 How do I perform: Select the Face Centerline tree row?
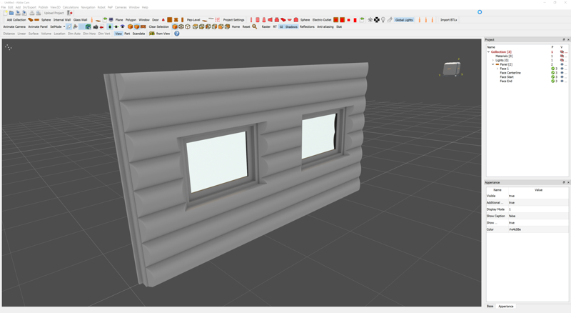(510, 73)
